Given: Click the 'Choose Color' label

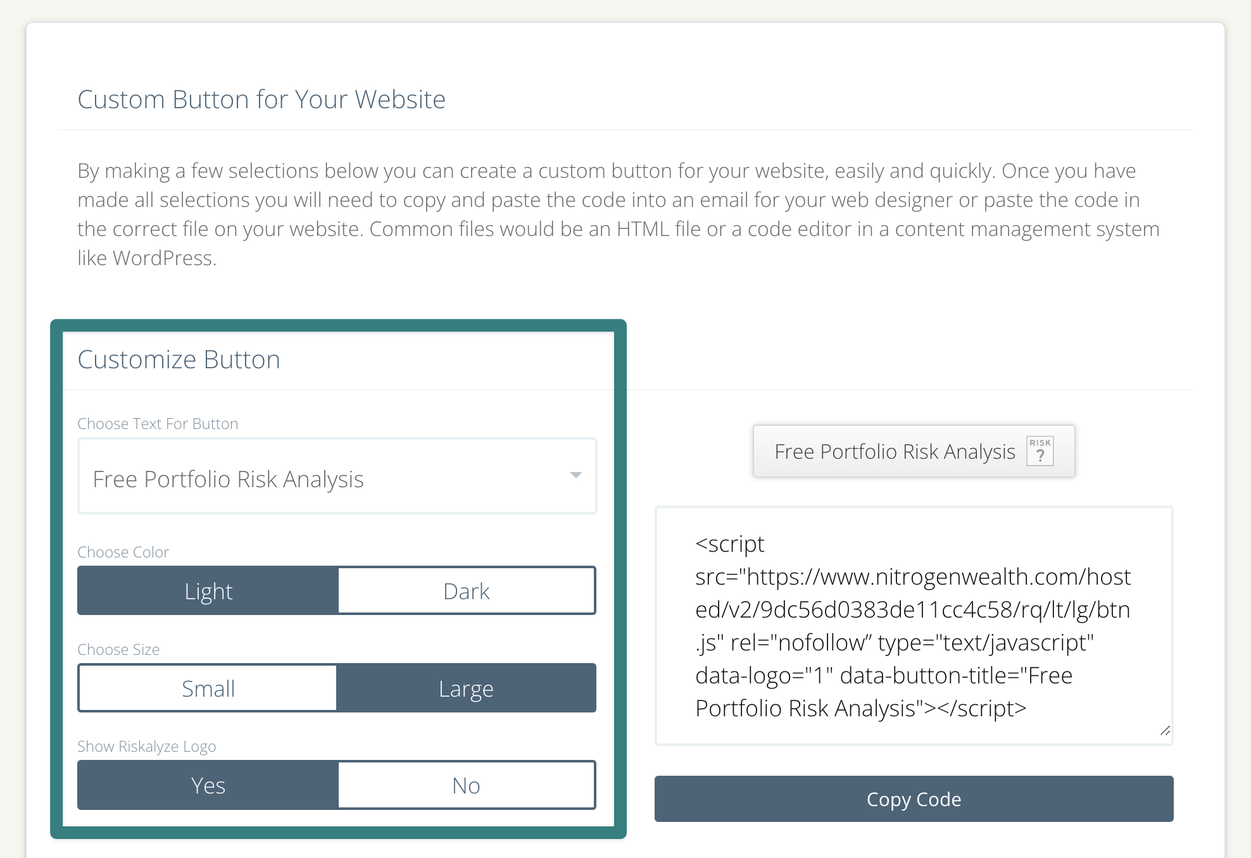Looking at the screenshot, I should 123,552.
